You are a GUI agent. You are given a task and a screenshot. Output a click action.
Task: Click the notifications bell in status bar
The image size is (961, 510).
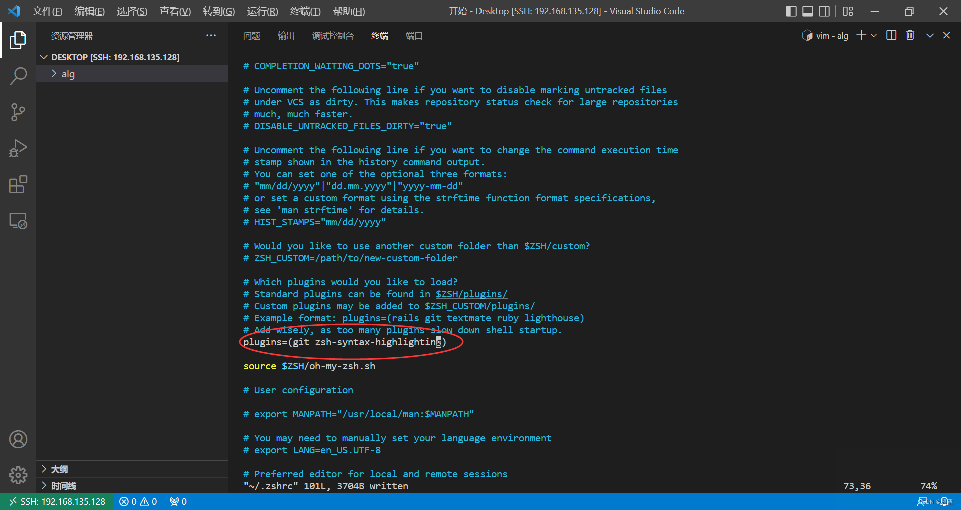click(x=945, y=501)
